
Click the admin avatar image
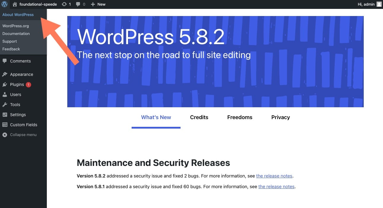click(x=379, y=4)
